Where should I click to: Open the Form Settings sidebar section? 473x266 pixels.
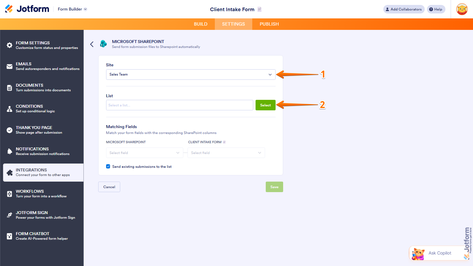(x=10, y=45)
